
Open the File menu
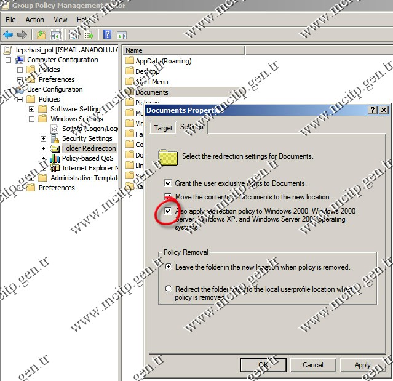pyautogui.click(x=10, y=20)
